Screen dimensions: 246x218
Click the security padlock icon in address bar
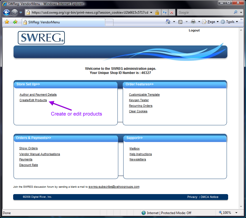pos(157,13)
